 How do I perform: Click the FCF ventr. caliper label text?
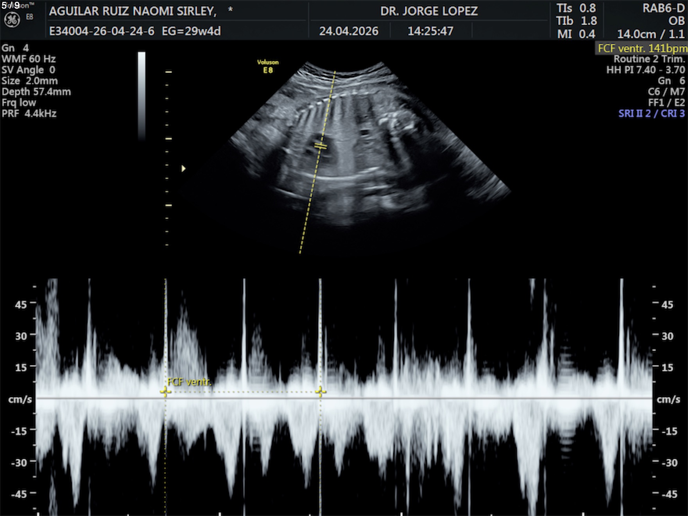click(189, 382)
